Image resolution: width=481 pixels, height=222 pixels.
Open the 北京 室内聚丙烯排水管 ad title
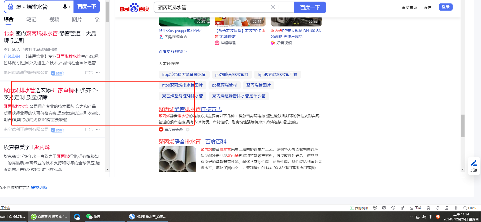50,37
